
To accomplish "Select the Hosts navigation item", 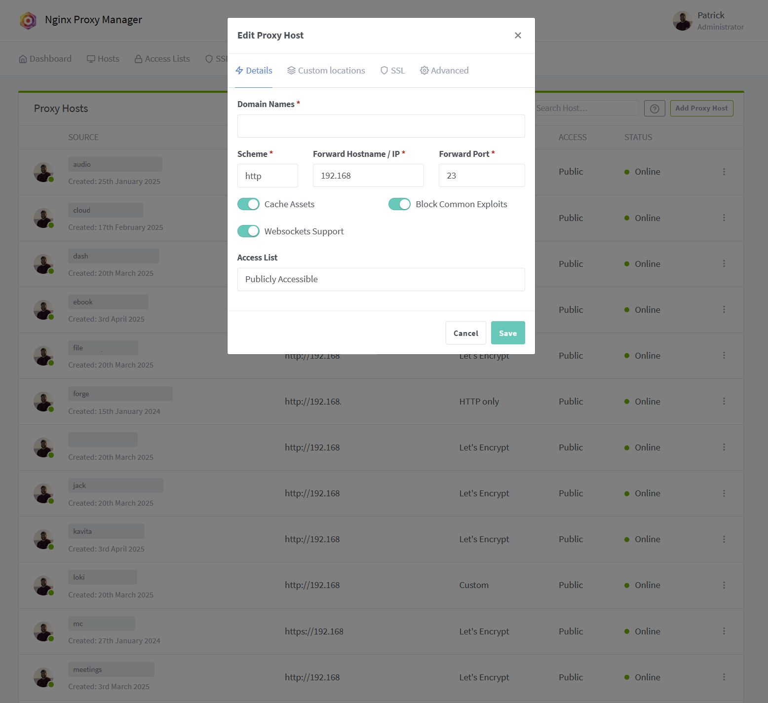I will click(103, 58).
